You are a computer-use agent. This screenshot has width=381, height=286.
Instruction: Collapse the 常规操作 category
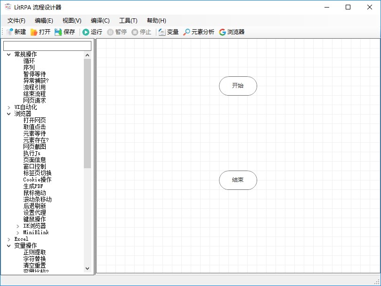point(8,54)
